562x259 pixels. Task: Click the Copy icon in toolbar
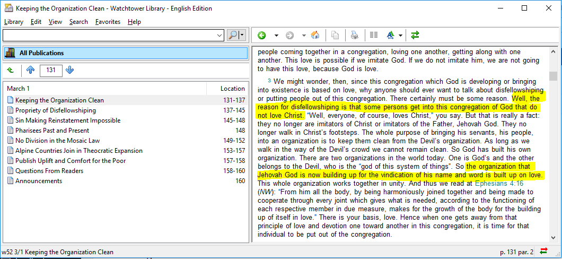tap(335, 35)
